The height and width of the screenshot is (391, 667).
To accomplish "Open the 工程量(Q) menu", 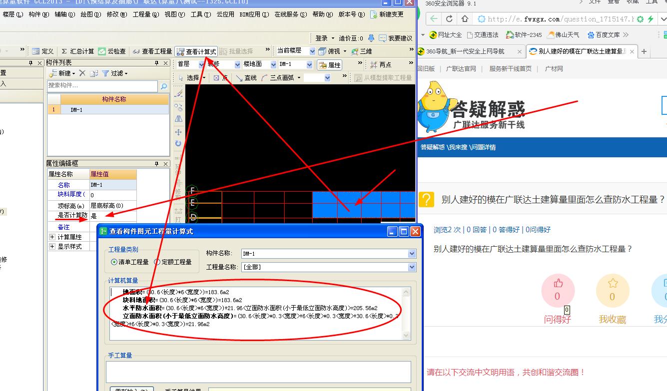I will pos(146,14).
